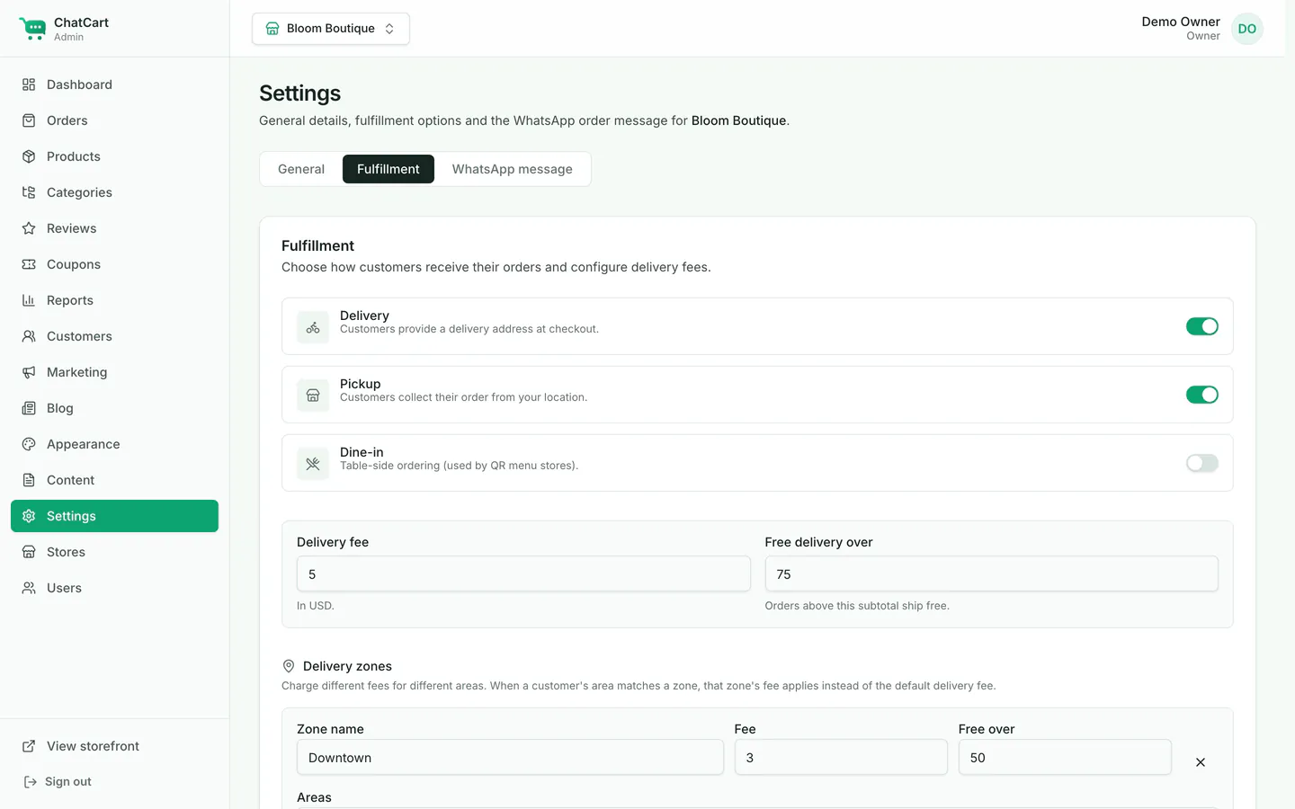Open the View storefront link
This screenshot has height=809, width=1295.
coord(114,746)
